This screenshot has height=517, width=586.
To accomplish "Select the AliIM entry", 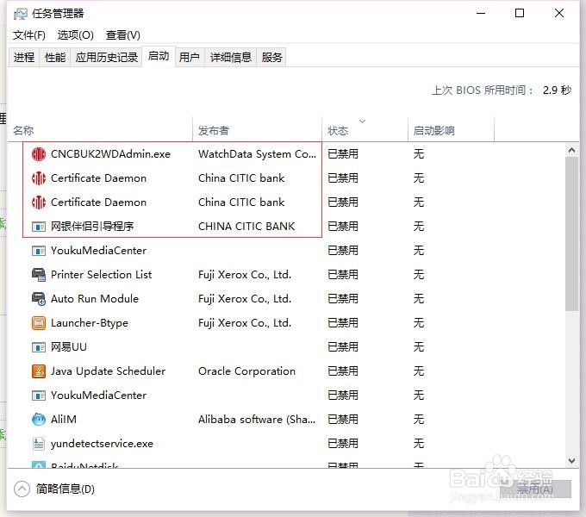I will pyautogui.click(x=64, y=419).
